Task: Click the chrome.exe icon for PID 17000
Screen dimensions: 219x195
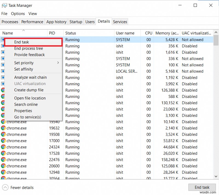Action: (3, 141)
